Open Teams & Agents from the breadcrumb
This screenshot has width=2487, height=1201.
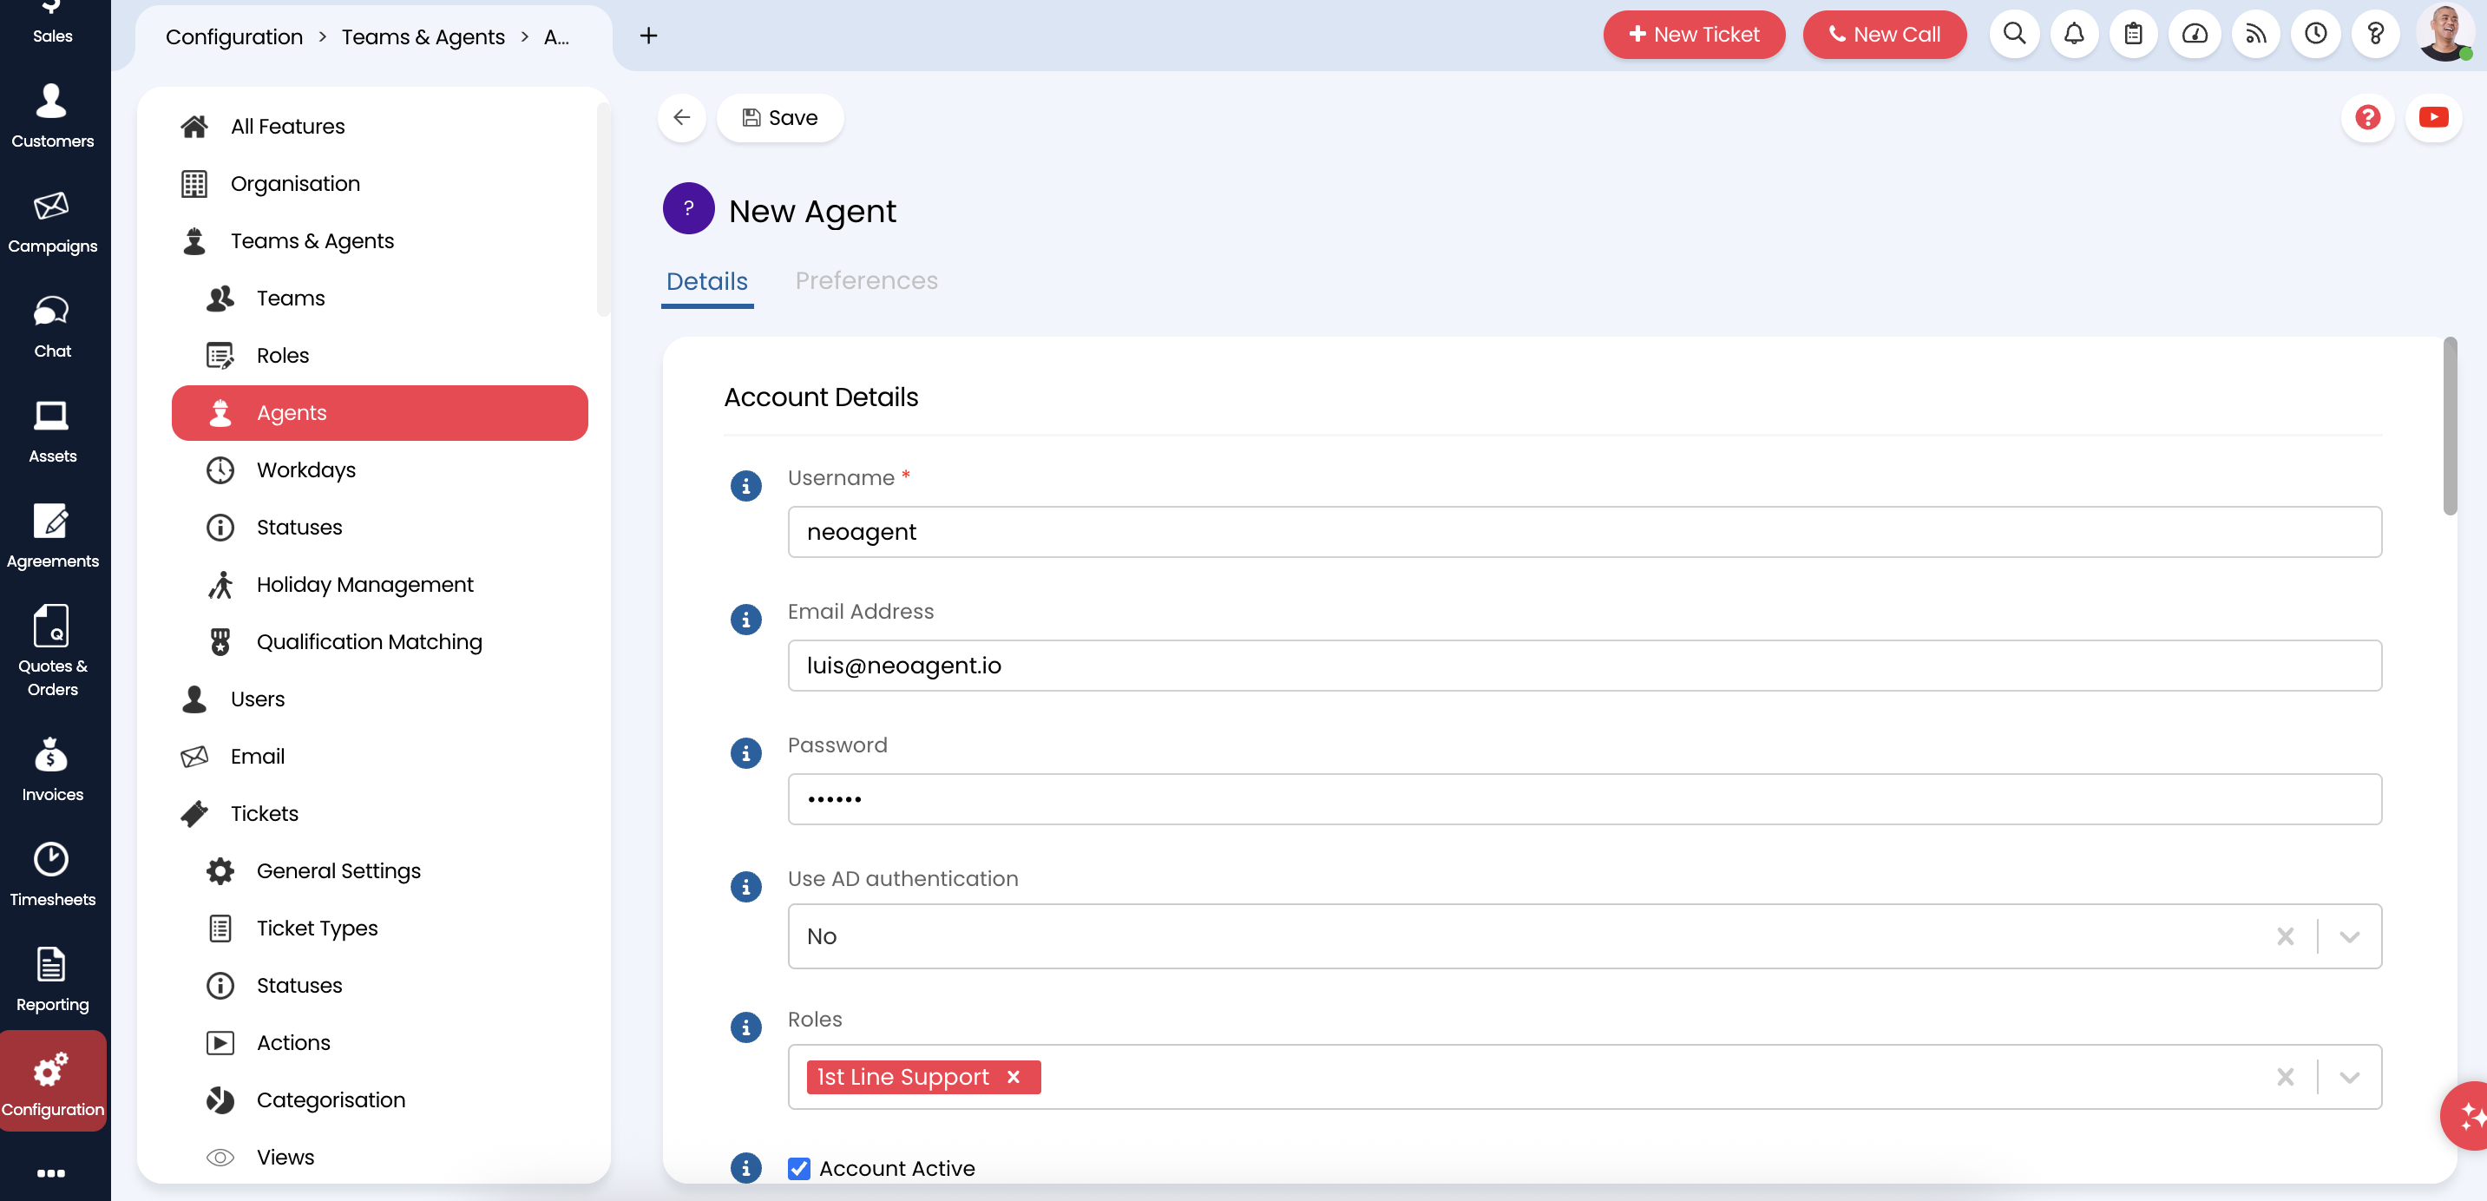[x=422, y=36]
